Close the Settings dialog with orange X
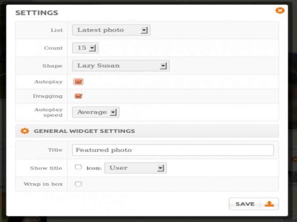This screenshot has width=297, height=222. [x=280, y=10]
